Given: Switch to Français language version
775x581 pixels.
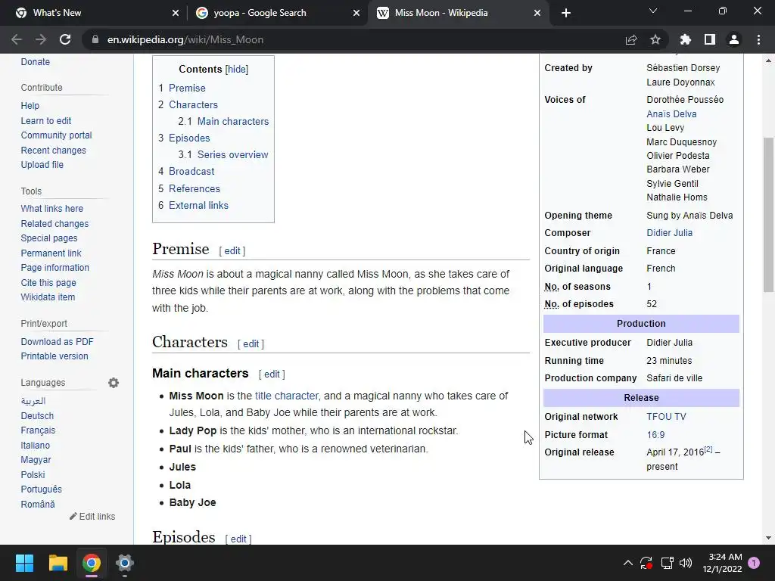Looking at the screenshot, I should pyautogui.click(x=38, y=430).
